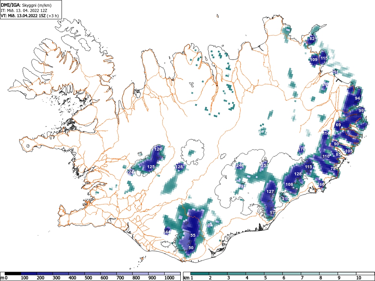Click the '100' label in the metre legend
Viewport: 375px width, 281px height.
pyautogui.click(x=25, y=278)
